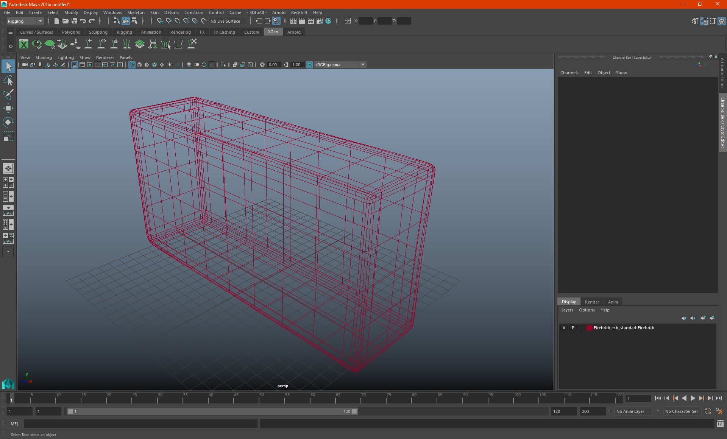Expand the sRGB gamma dropdown
The height and width of the screenshot is (439, 727).
[x=364, y=64]
